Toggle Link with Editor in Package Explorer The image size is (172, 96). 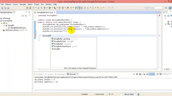26,16
